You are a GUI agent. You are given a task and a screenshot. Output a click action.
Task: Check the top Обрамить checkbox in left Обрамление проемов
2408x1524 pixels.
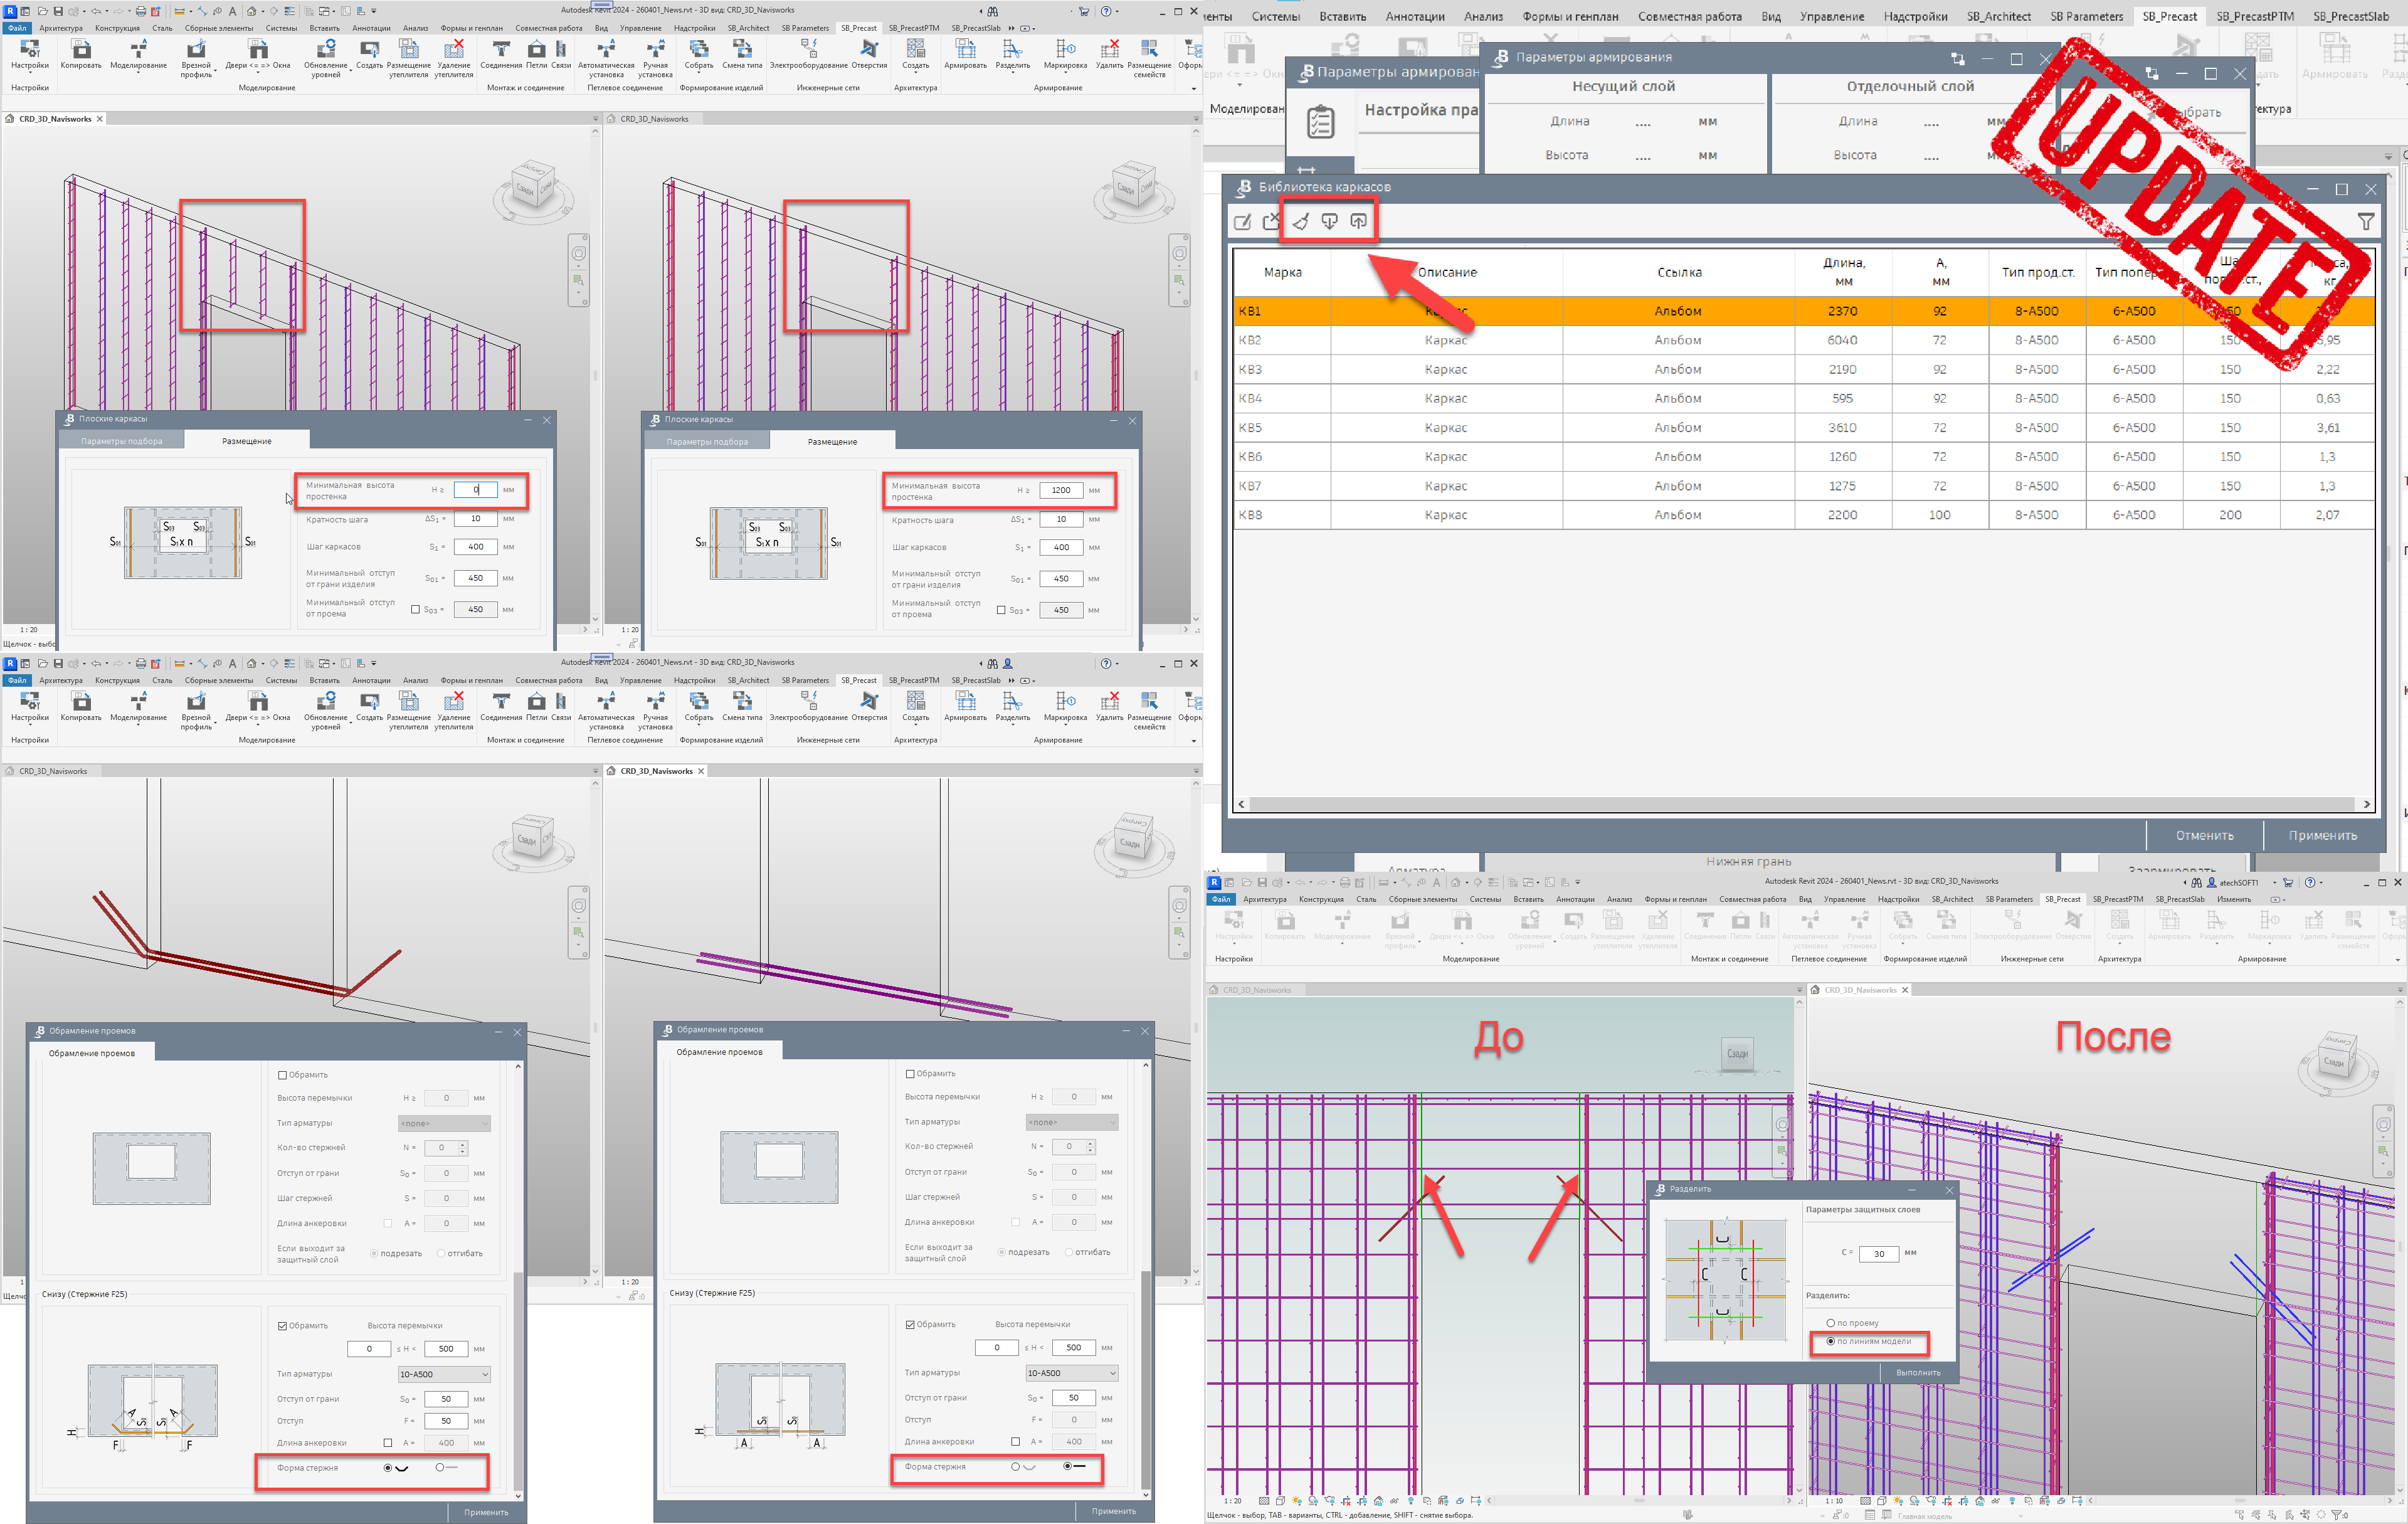pos(282,1075)
